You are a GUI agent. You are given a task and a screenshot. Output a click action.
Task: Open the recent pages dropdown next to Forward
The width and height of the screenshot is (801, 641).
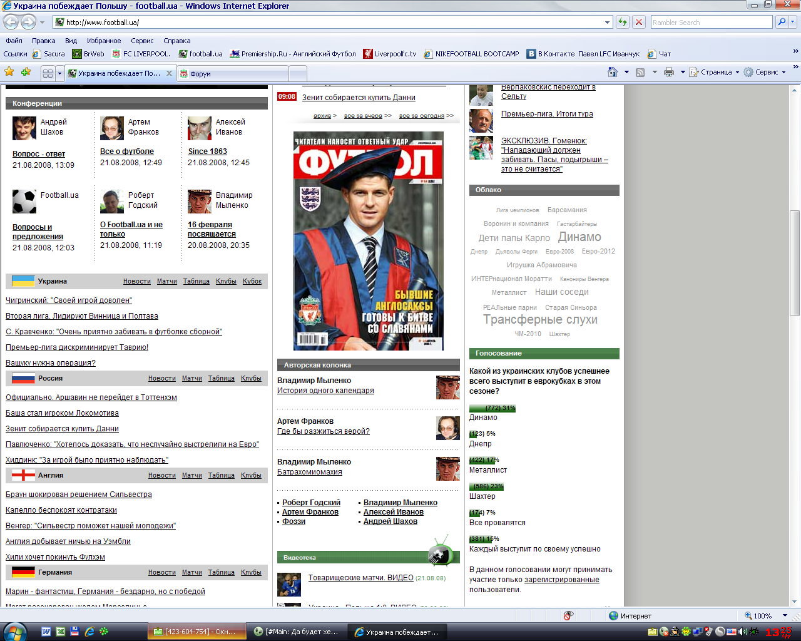click(42, 22)
